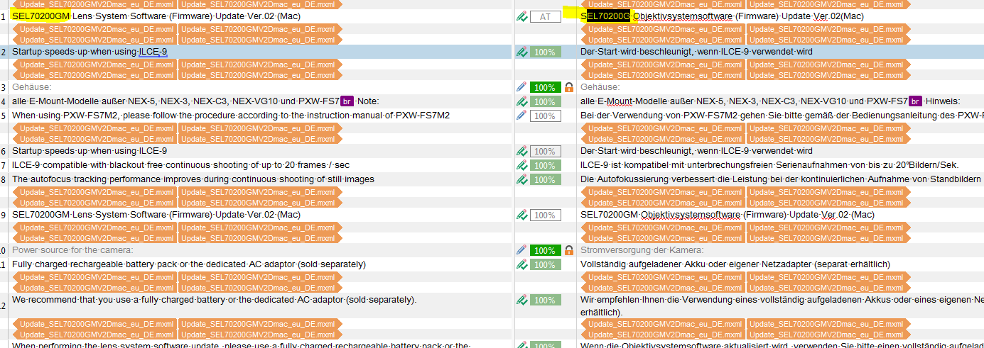Viewport: 984px width, 348px height.
Task: Click the bright green 100% badge of the 'Gehäuse:' row
Action: [546, 87]
